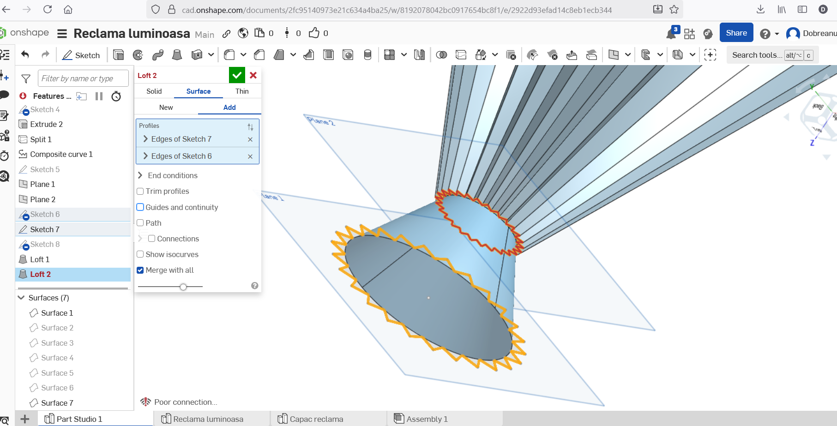Click the Filter by name or type field

[83, 78]
